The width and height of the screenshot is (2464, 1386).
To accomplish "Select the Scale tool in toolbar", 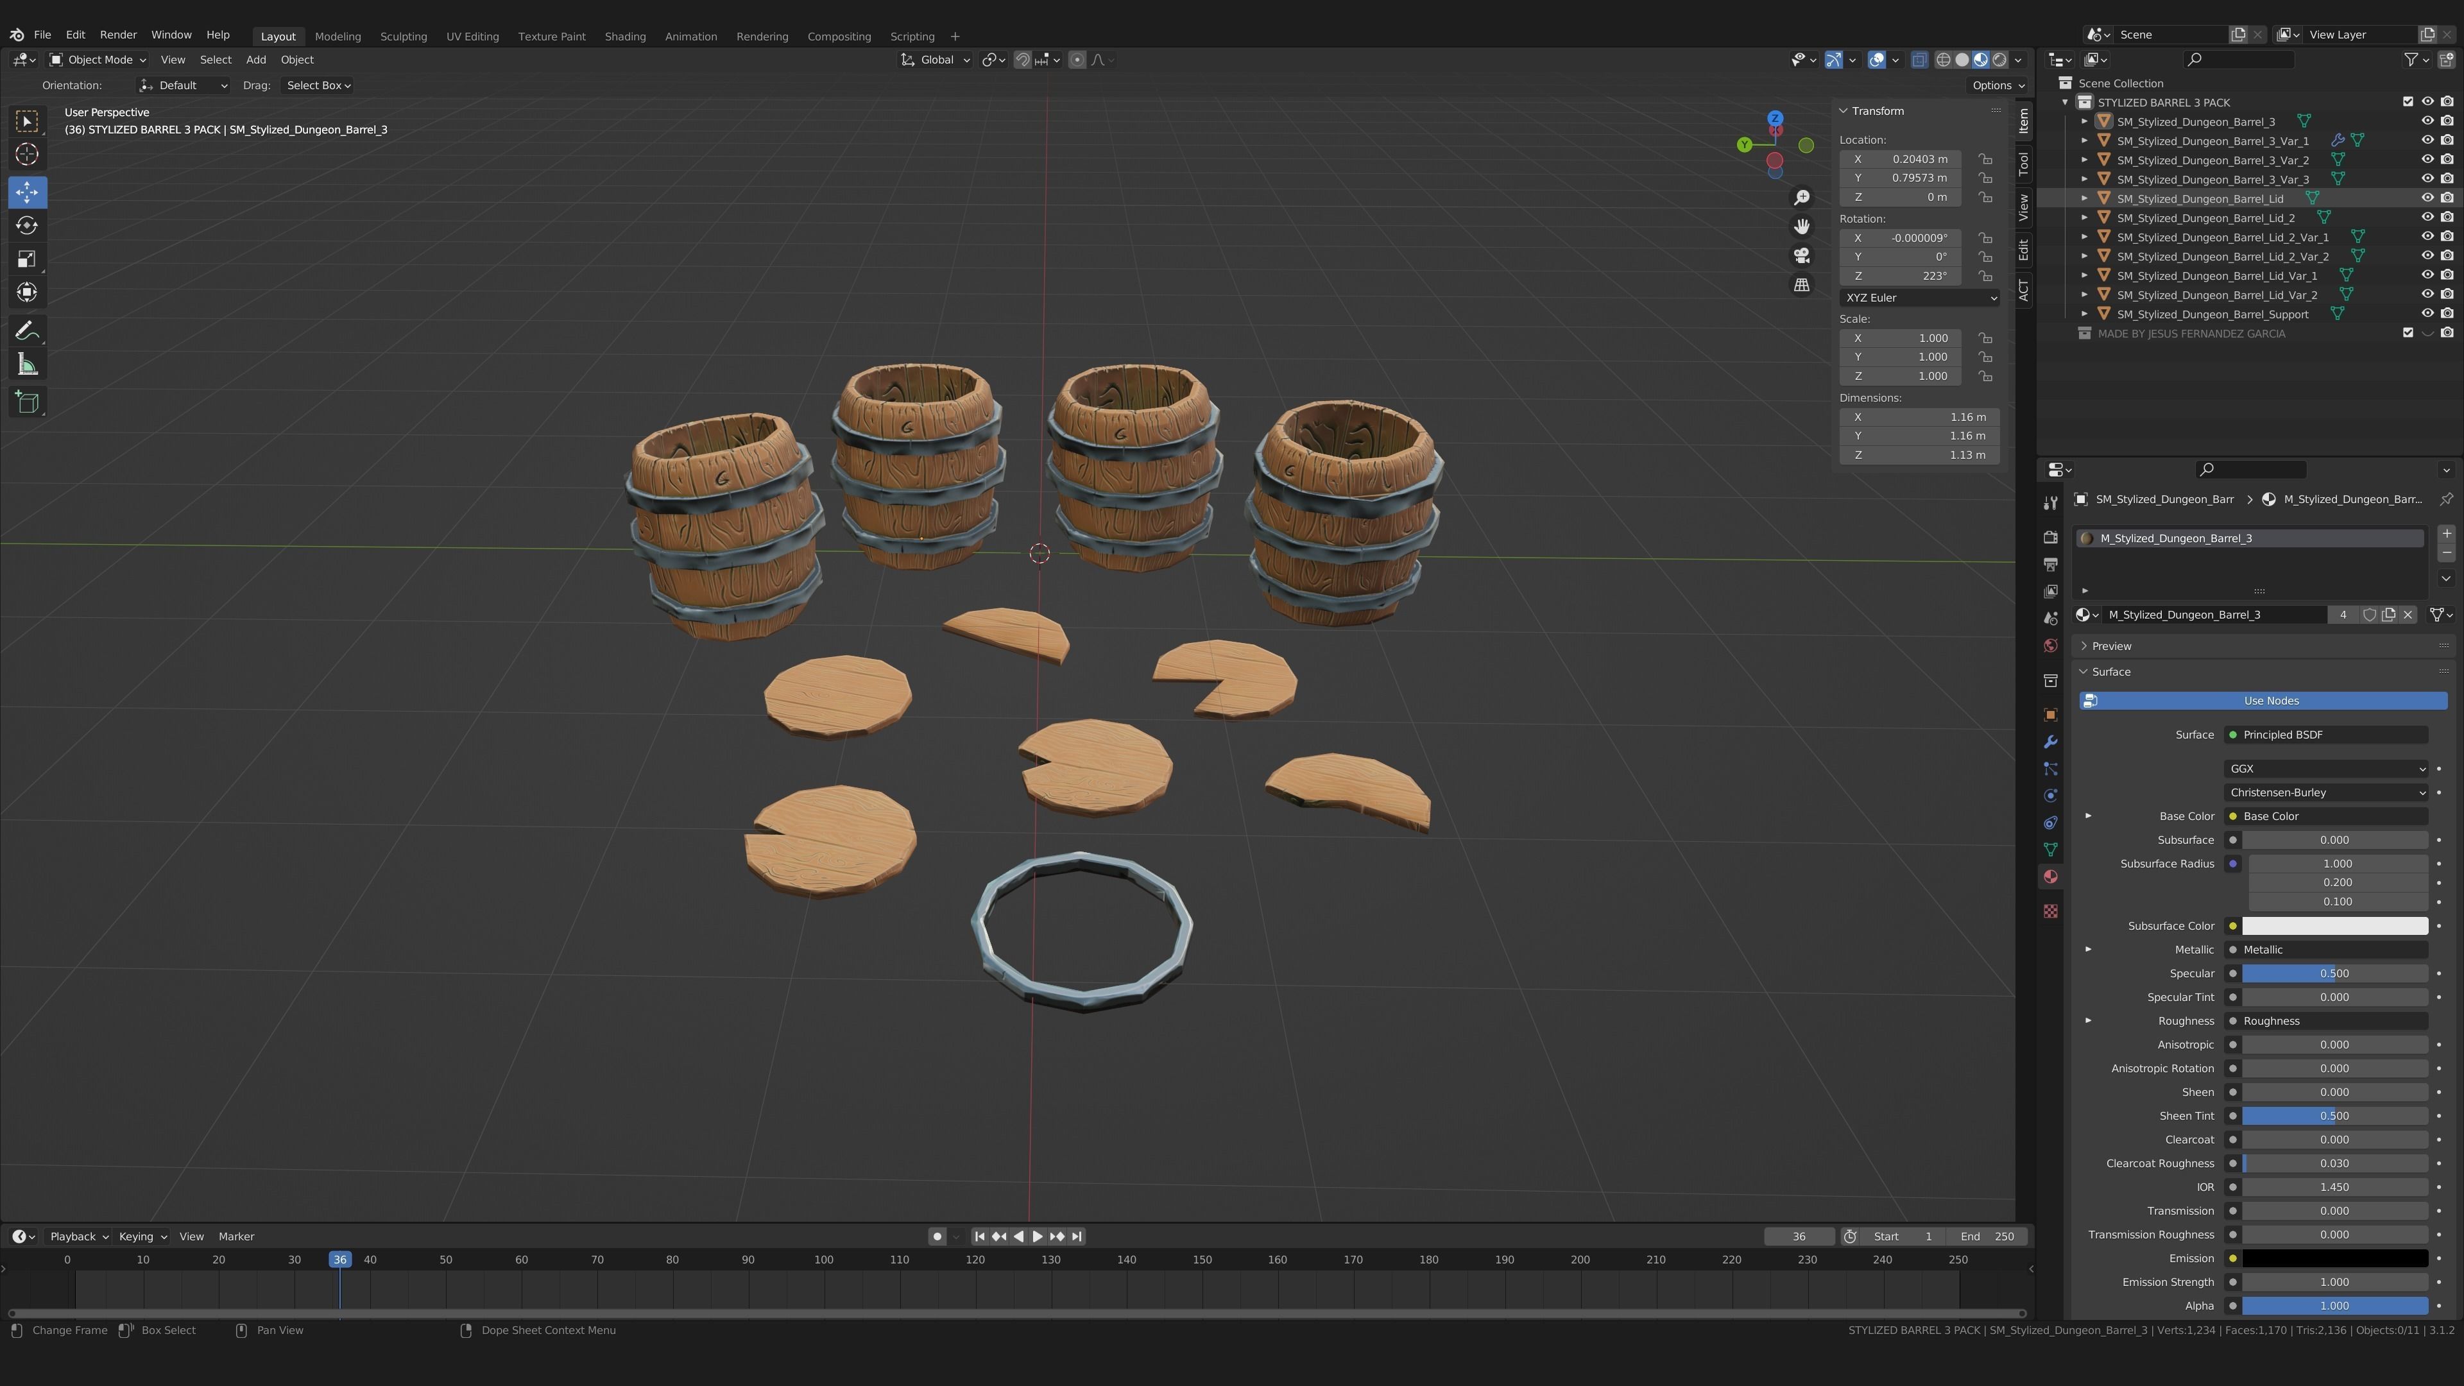I will [x=27, y=259].
